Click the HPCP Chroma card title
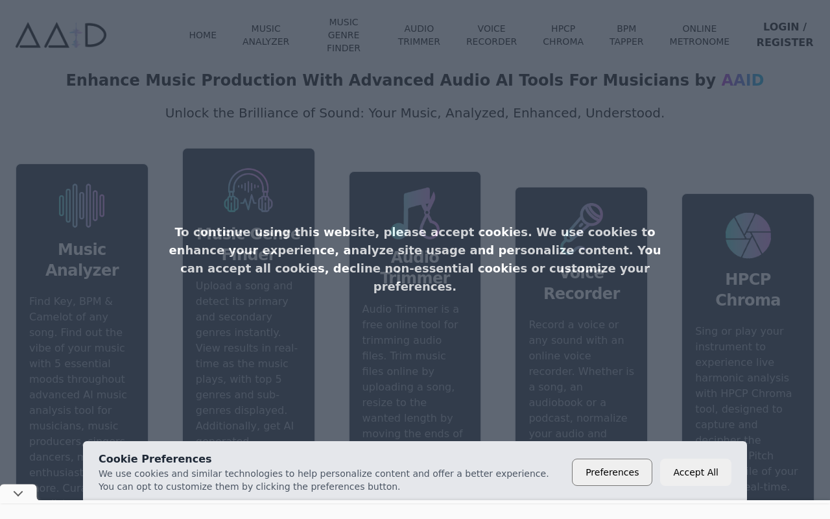 [748, 289]
